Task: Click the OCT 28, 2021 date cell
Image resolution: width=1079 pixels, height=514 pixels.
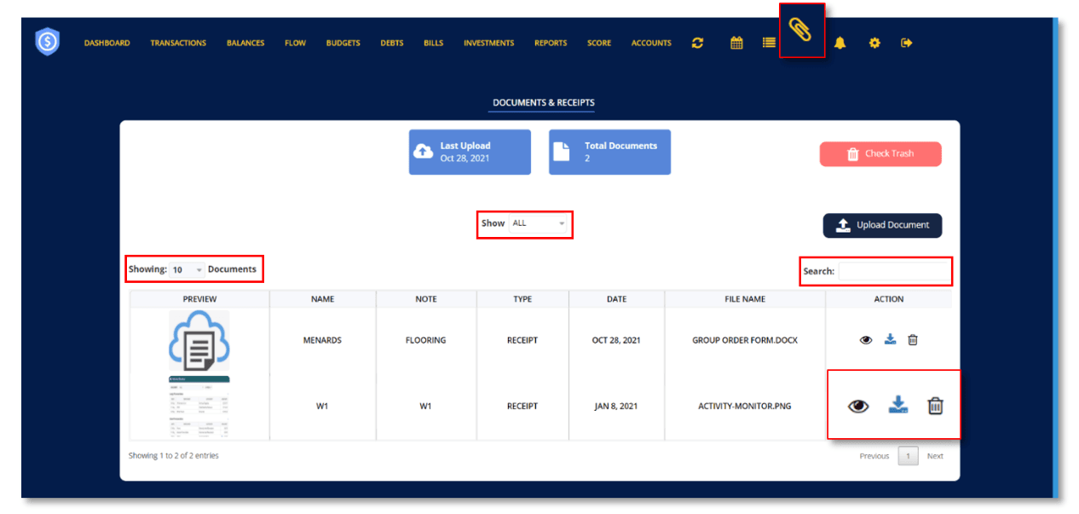Action: point(616,340)
